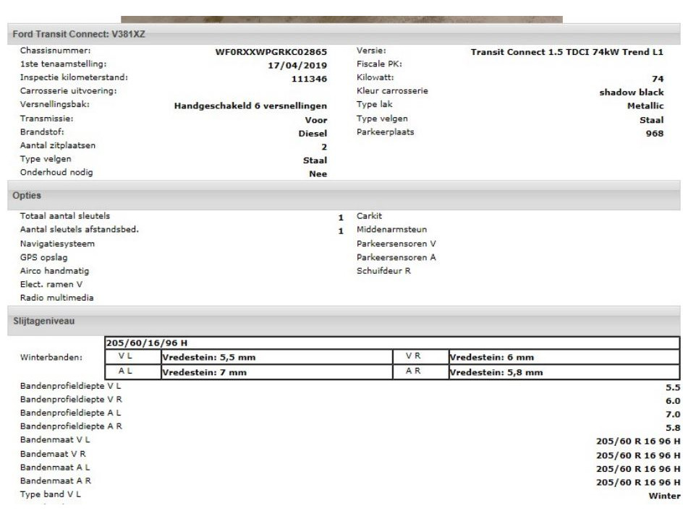Click the 'GPS opslag' option
696x521 pixels.
(43, 257)
